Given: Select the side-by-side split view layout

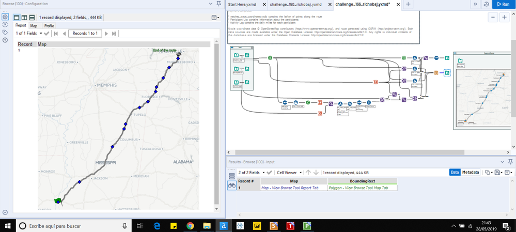Looking at the screenshot, I should 24,18.
